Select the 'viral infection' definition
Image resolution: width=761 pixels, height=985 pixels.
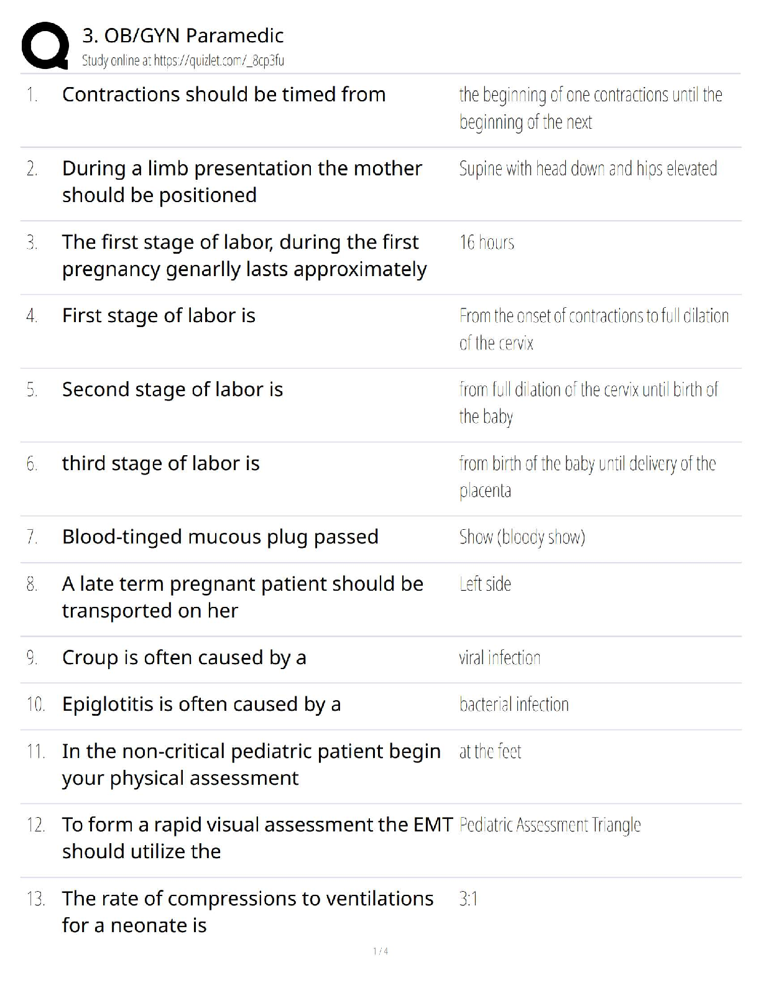(500, 658)
